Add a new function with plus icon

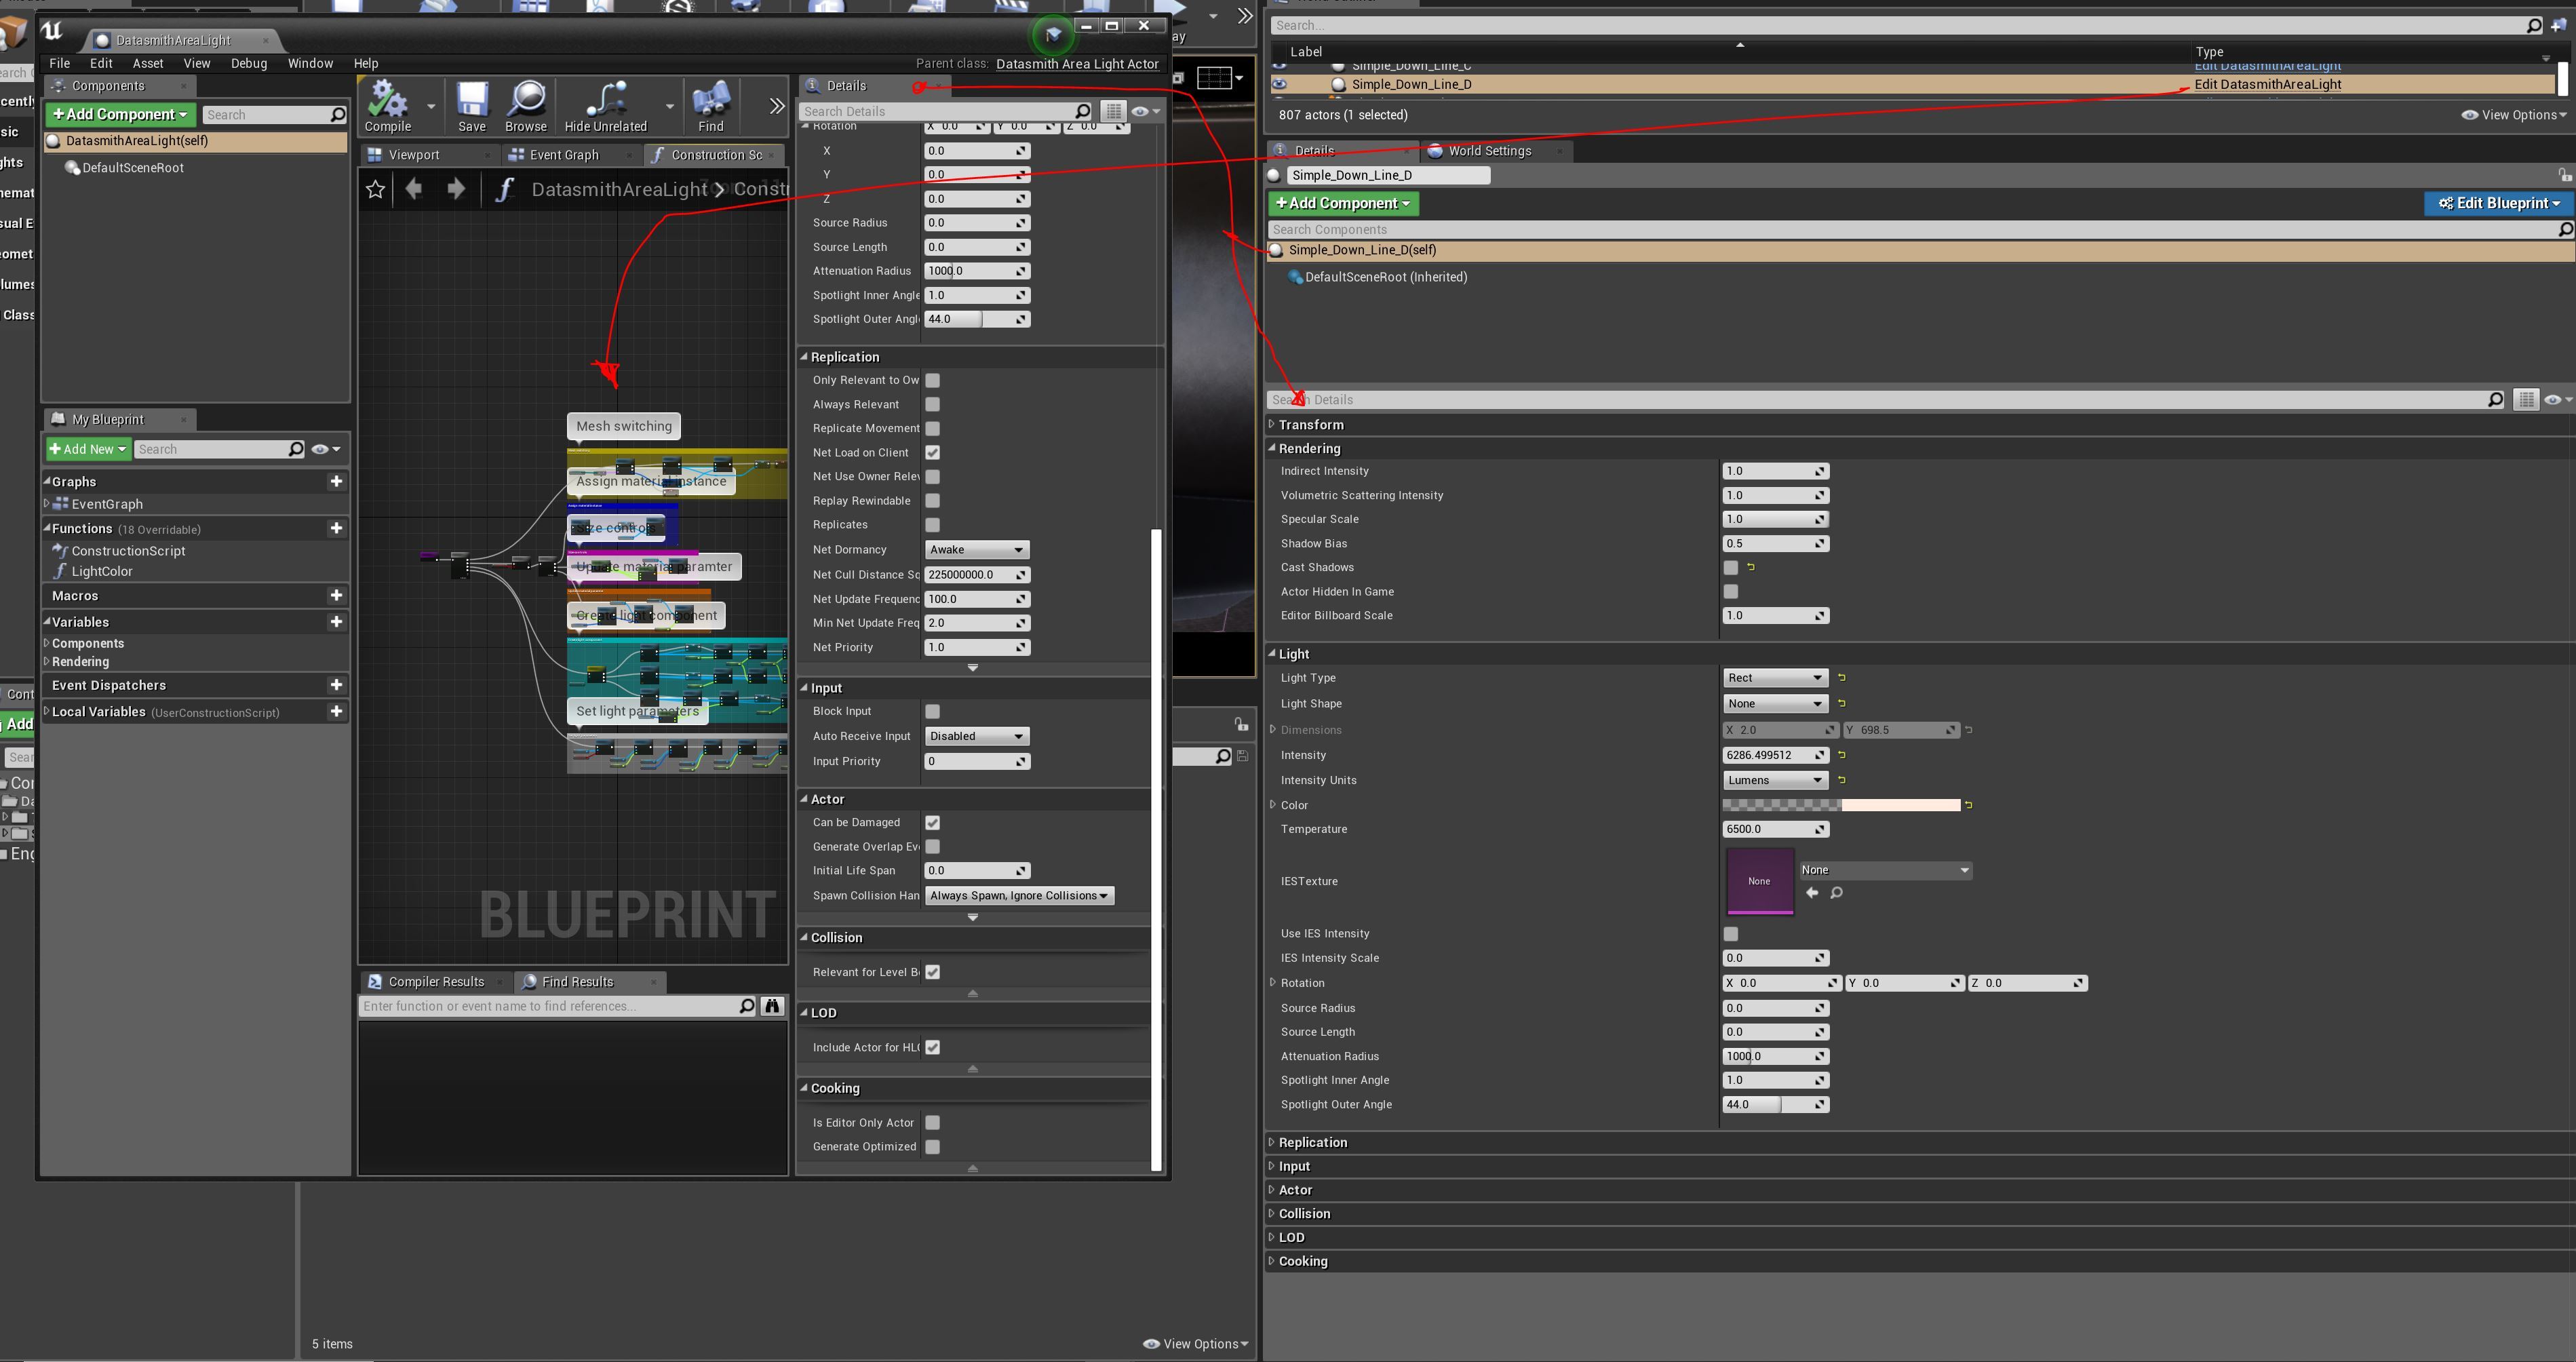[x=337, y=528]
